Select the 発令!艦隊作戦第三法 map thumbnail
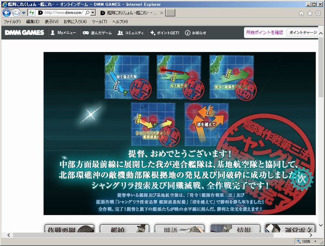Screen dimensions: 325x246 point(232,77)
